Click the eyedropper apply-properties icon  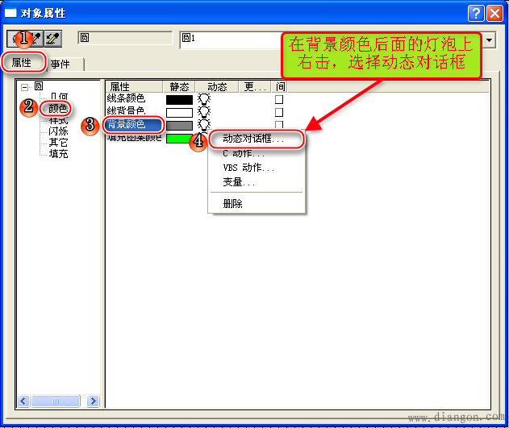coord(53,38)
